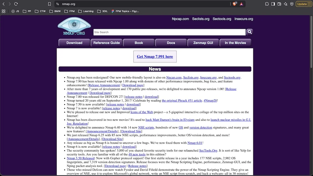Open the SecTools.Org link in news
This screenshot has width=313, height=176.
click(208, 150)
